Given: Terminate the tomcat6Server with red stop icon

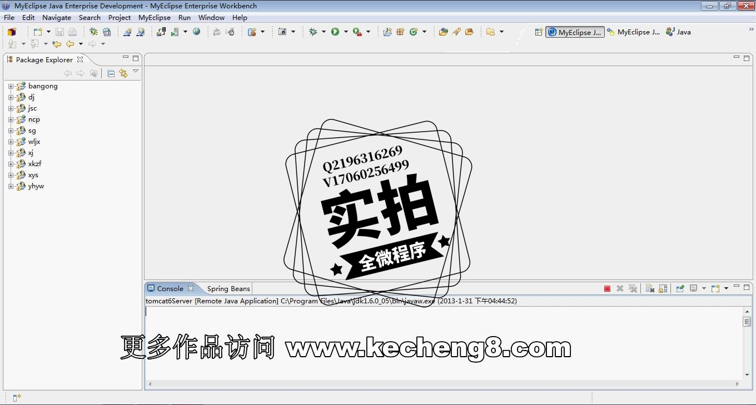Looking at the screenshot, I should point(607,288).
